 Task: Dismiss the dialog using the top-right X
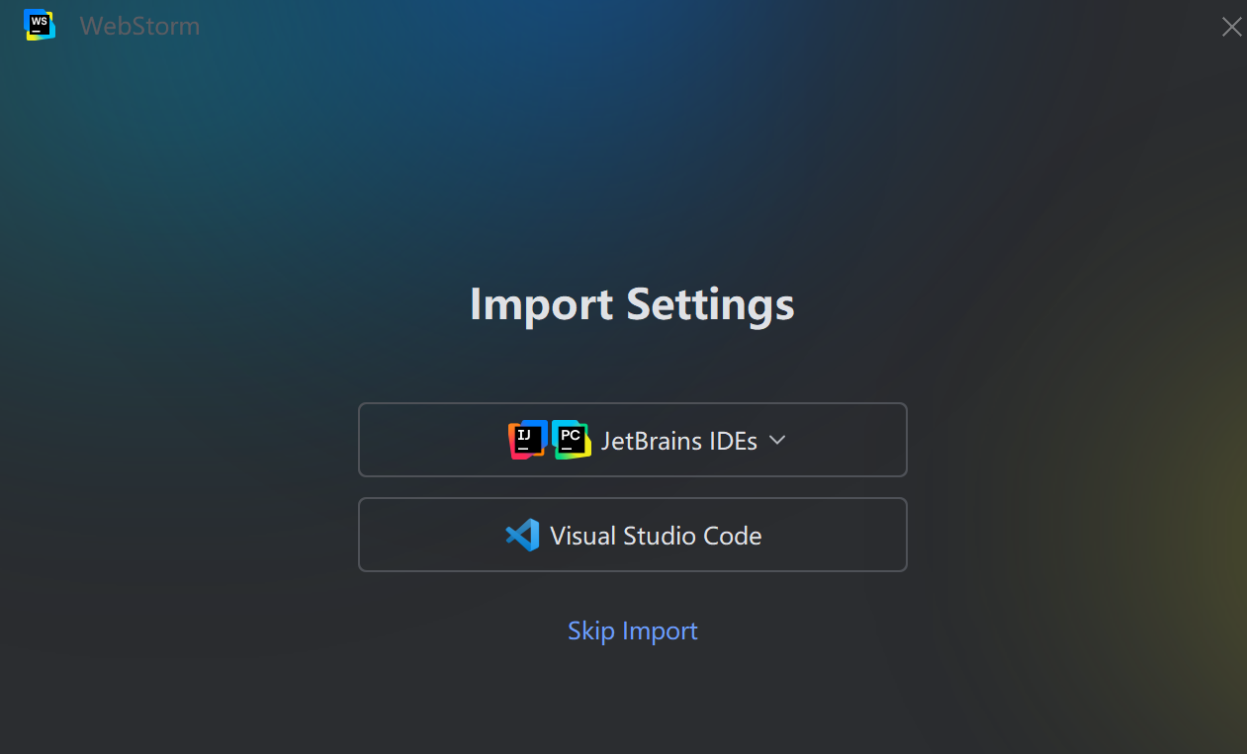click(1231, 27)
